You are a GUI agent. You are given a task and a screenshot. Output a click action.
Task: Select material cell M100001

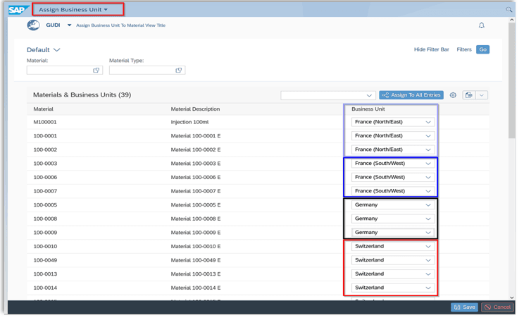pyautogui.click(x=46, y=123)
